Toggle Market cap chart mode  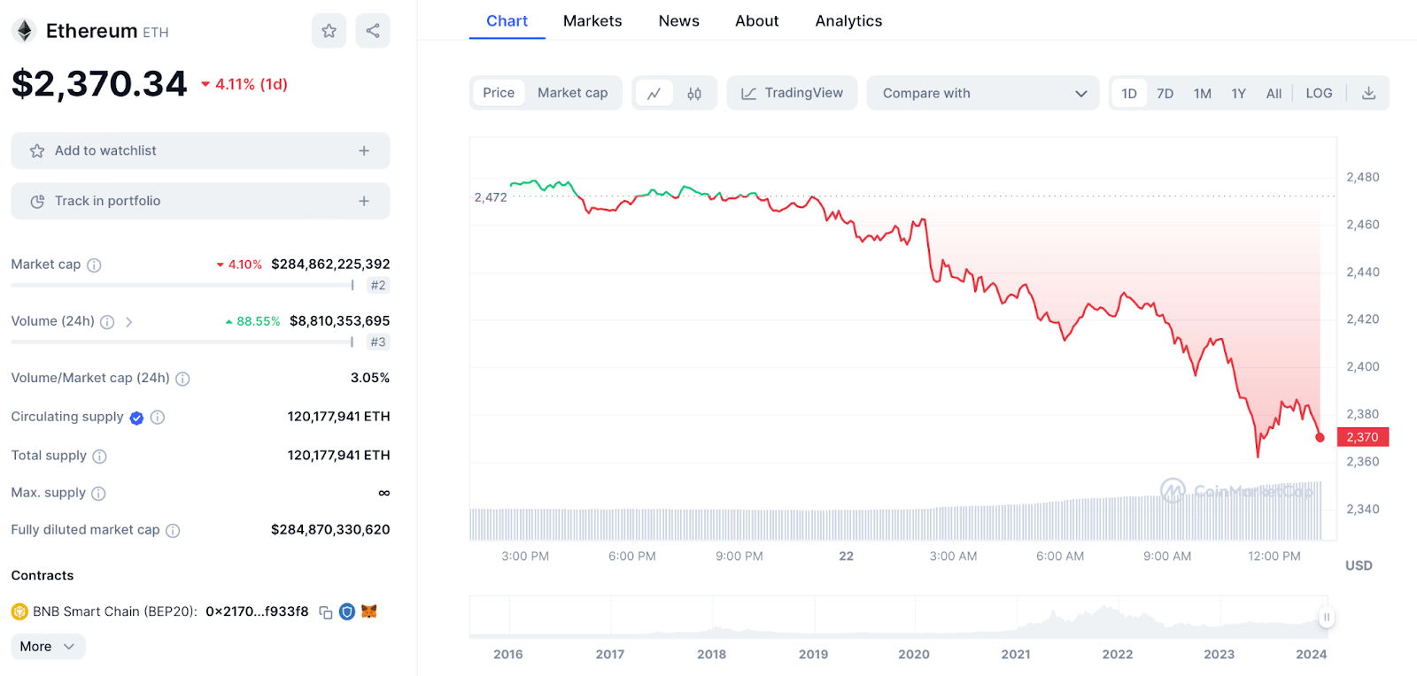(572, 93)
